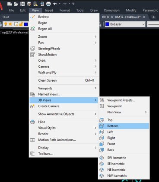The height and width of the screenshot is (182, 159).
Task: Click the Top view cube icon
Action: [102, 120]
